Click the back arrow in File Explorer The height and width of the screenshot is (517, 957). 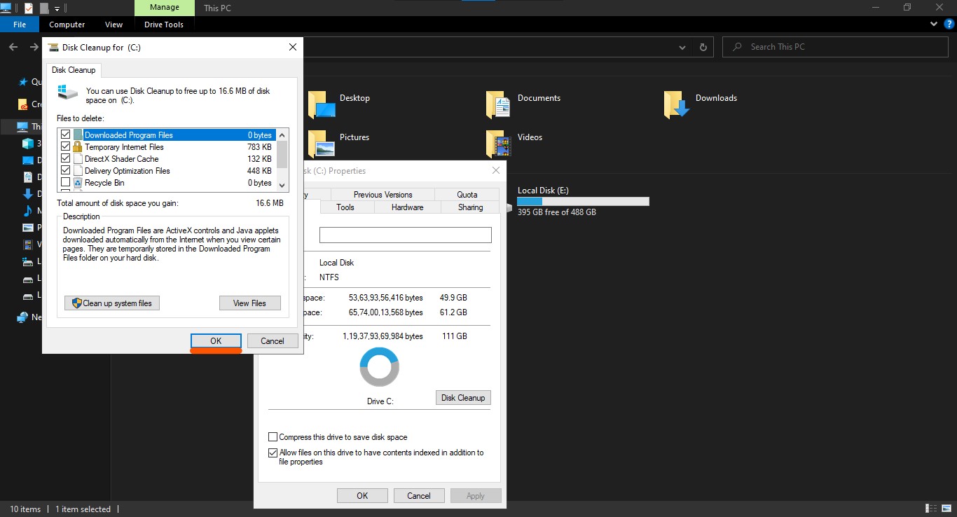pos(13,47)
